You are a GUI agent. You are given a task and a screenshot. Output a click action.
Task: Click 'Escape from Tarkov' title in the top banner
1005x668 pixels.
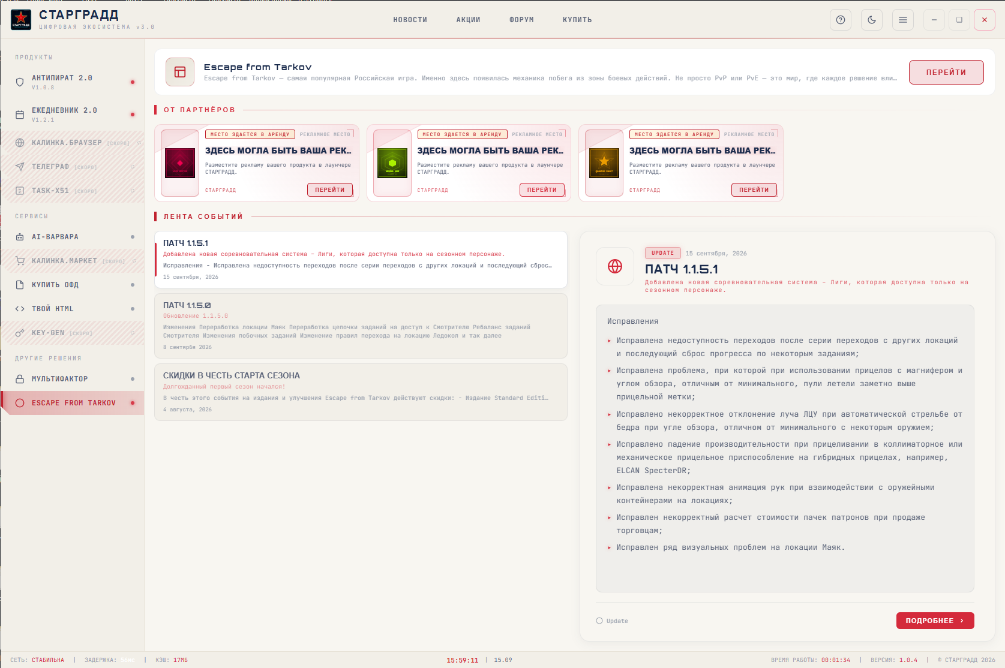(257, 67)
